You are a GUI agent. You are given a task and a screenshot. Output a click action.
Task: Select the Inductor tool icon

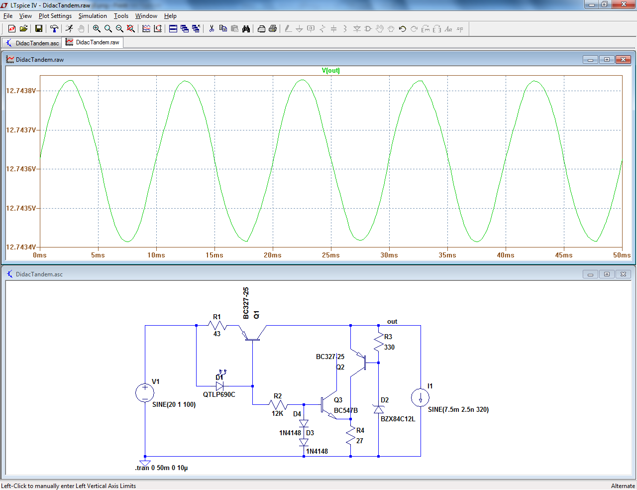(x=345, y=29)
